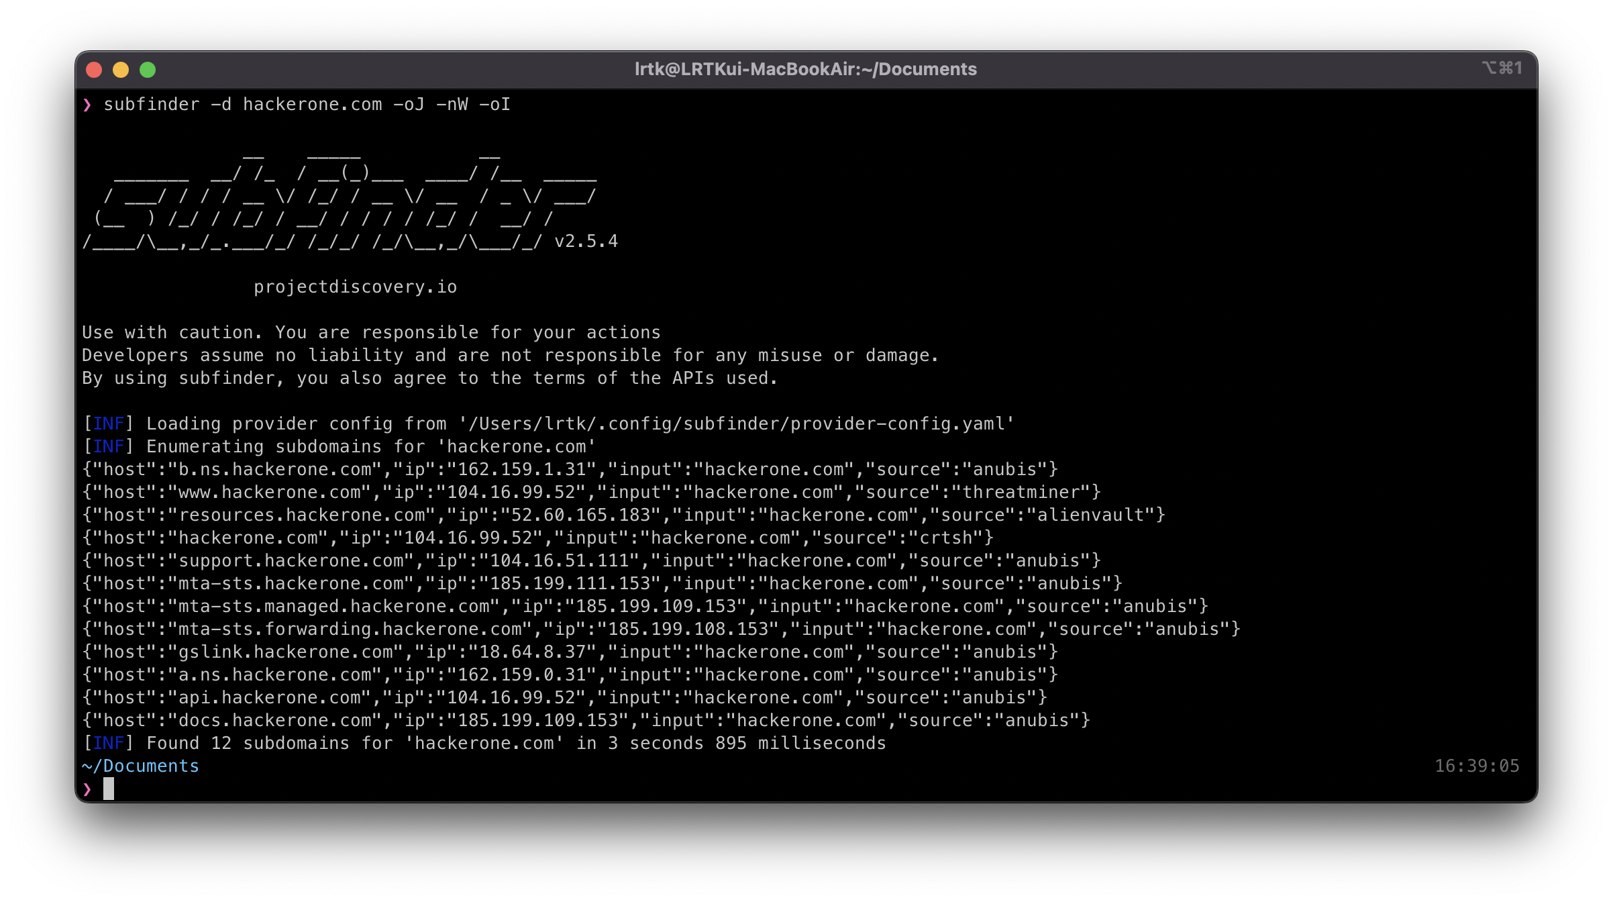Click the yellow minimize window button

tap(121, 70)
